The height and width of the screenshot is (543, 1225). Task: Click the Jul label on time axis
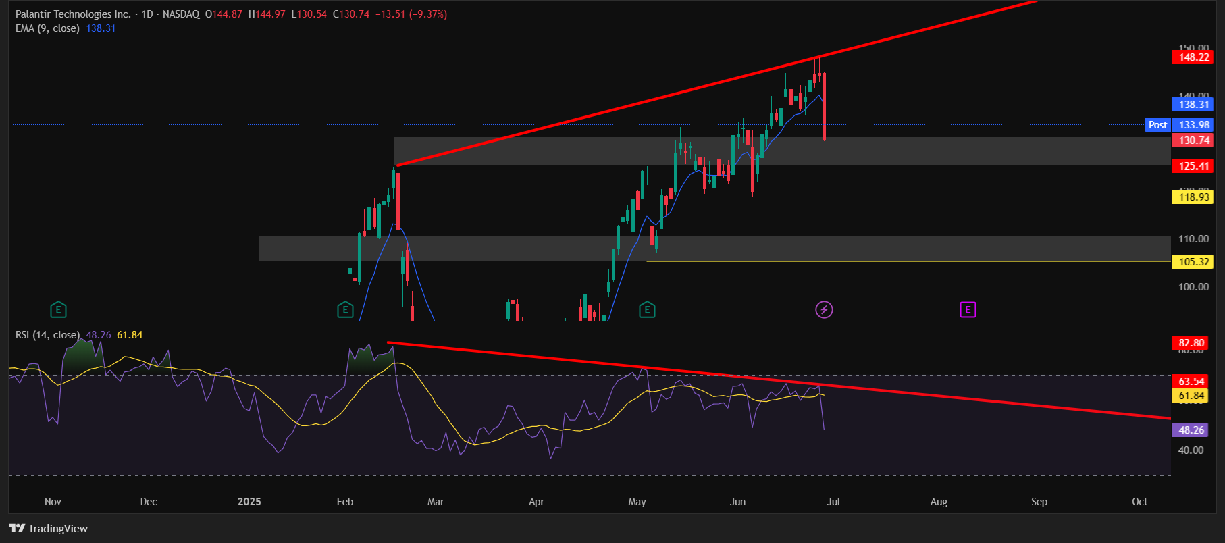(834, 502)
